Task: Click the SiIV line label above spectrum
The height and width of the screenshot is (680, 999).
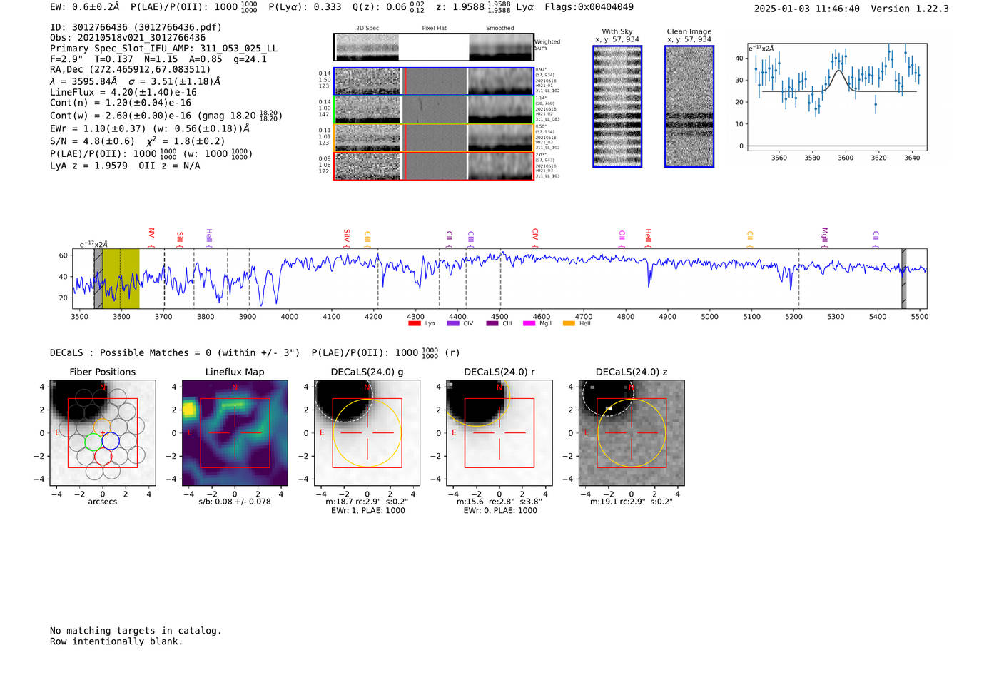Action: point(347,235)
